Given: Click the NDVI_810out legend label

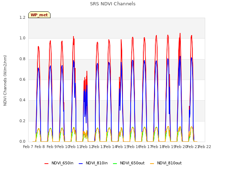Looking at the screenshot, I should click(x=169, y=163).
